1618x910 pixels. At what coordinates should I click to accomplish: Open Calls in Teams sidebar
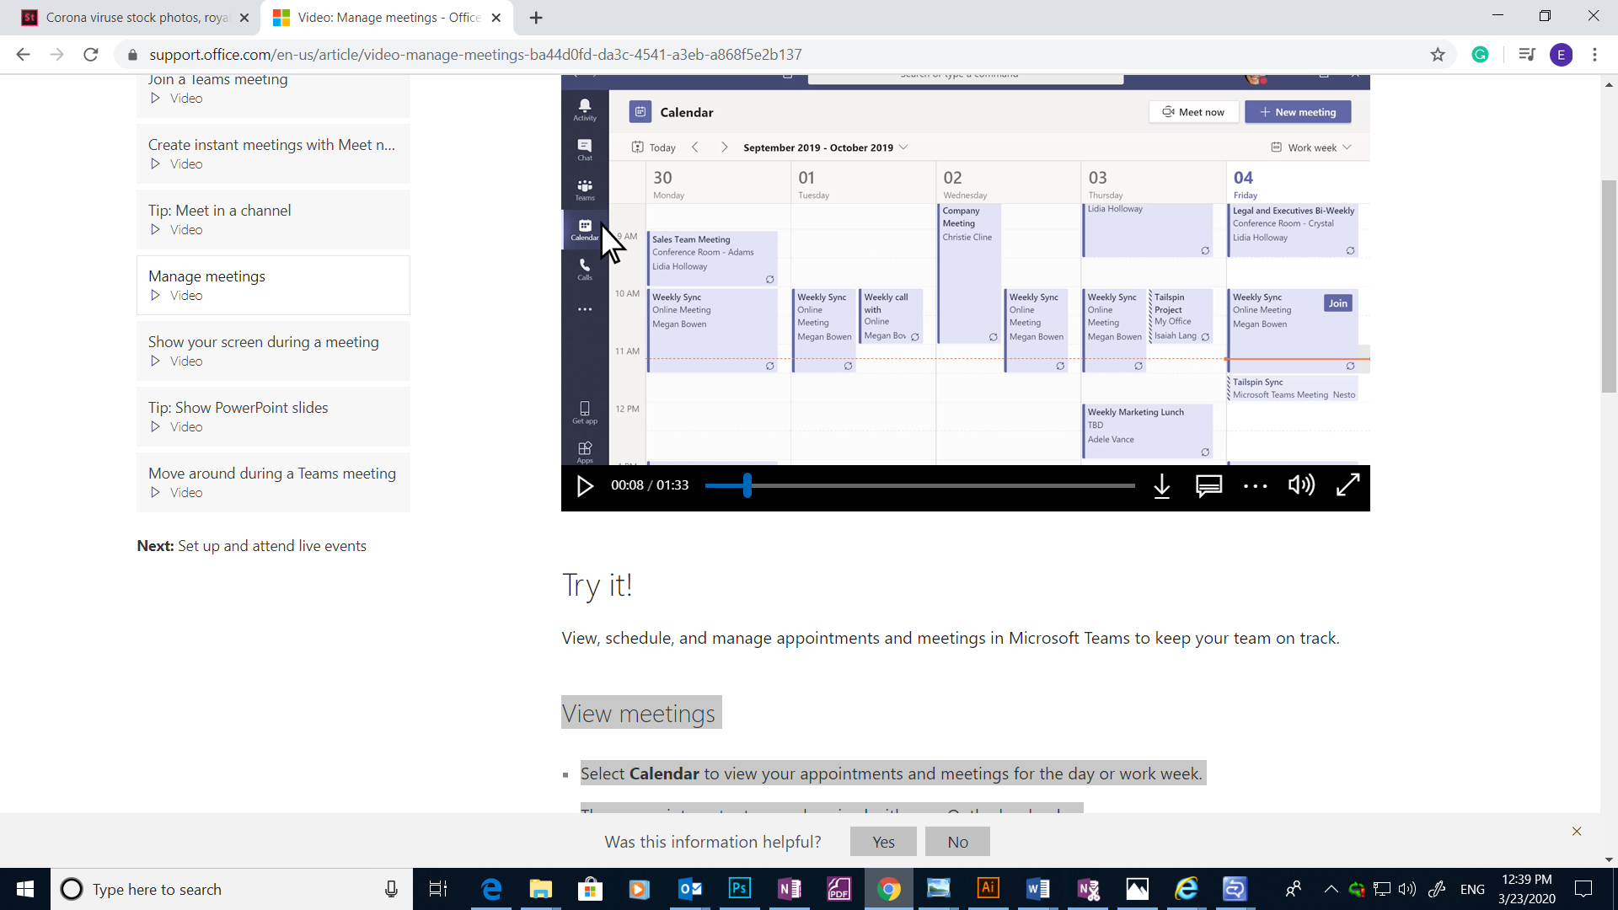click(x=584, y=270)
